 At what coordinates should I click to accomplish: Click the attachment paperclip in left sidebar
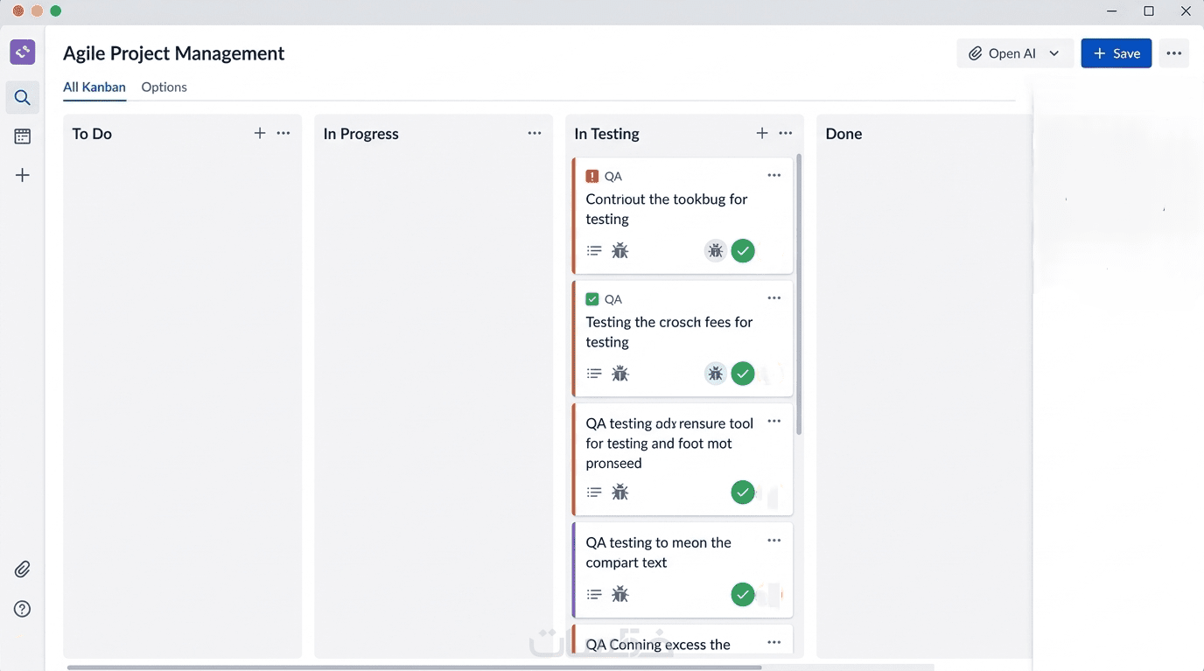(x=23, y=570)
